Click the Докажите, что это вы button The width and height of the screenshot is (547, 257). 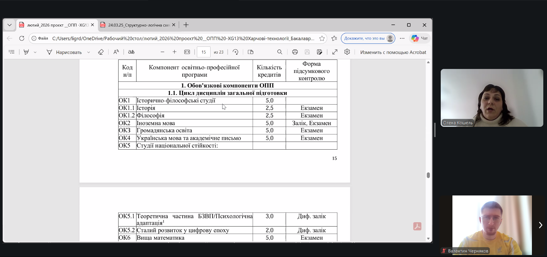coord(364,38)
